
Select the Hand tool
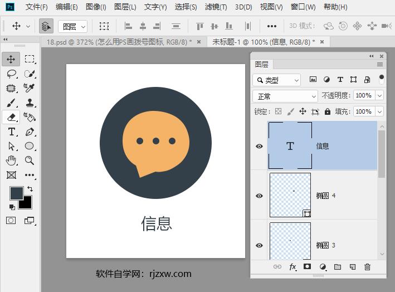click(11, 160)
